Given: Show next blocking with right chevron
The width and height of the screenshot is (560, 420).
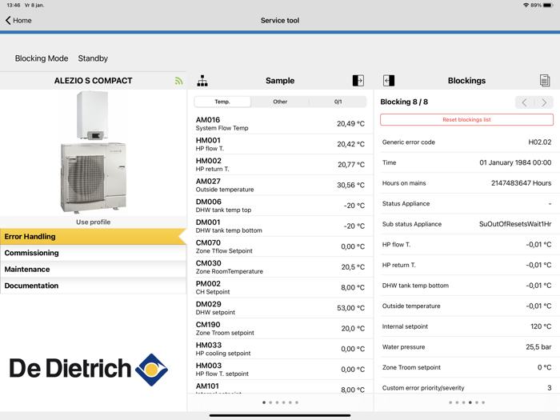Looking at the screenshot, I should [544, 103].
